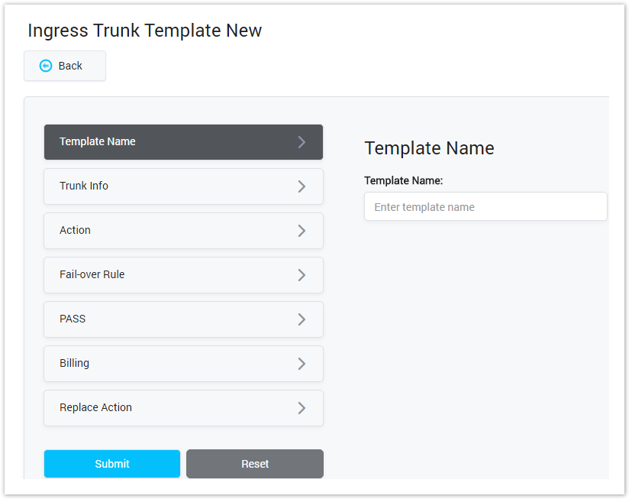Click the chevron arrow next to PASS
Screen dimensions: 629x499
coord(302,319)
